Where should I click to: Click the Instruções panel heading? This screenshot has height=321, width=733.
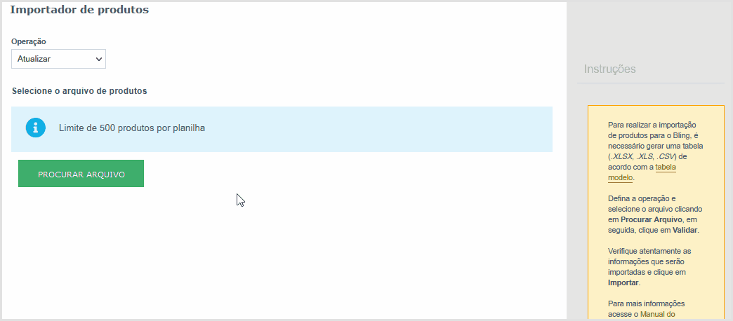(x=609, y=69)
